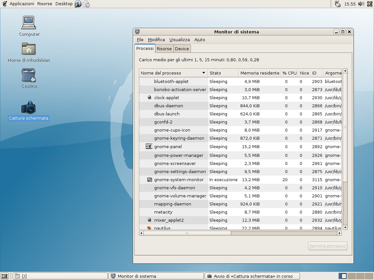Sort by ID column header

click(317, 73)
